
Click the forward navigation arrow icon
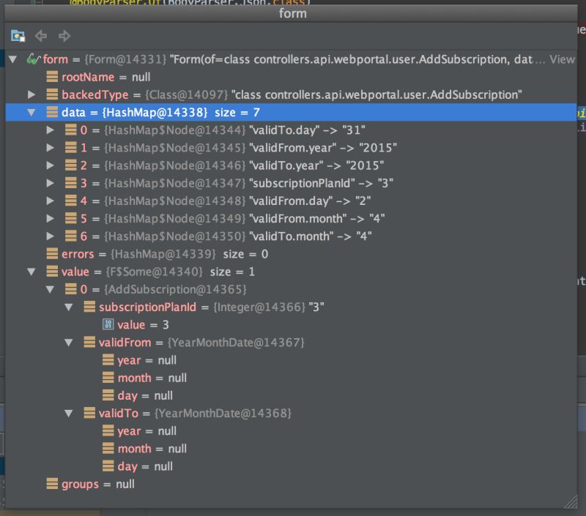coord(63,35)
